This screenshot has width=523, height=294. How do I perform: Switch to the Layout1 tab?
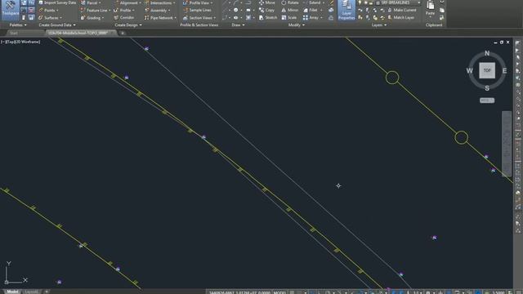tap(32, 292)
